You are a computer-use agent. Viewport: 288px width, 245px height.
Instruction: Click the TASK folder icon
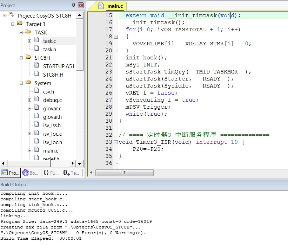click(x=28, y=32)
